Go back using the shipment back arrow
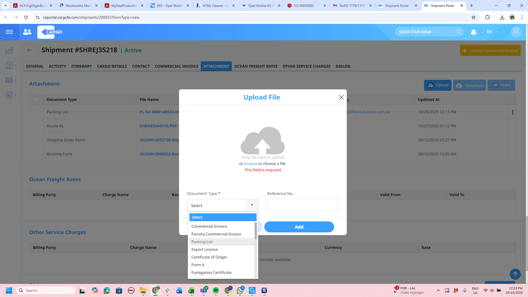The width and height of the screenshot is (528, 297). pos(30,50)
